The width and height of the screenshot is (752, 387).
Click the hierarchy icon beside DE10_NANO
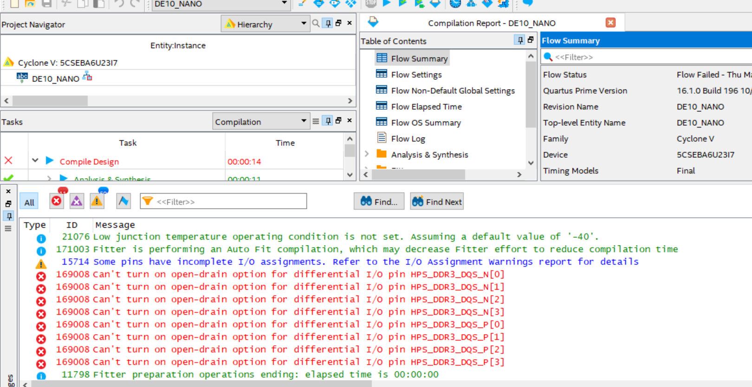coord(87,77)
